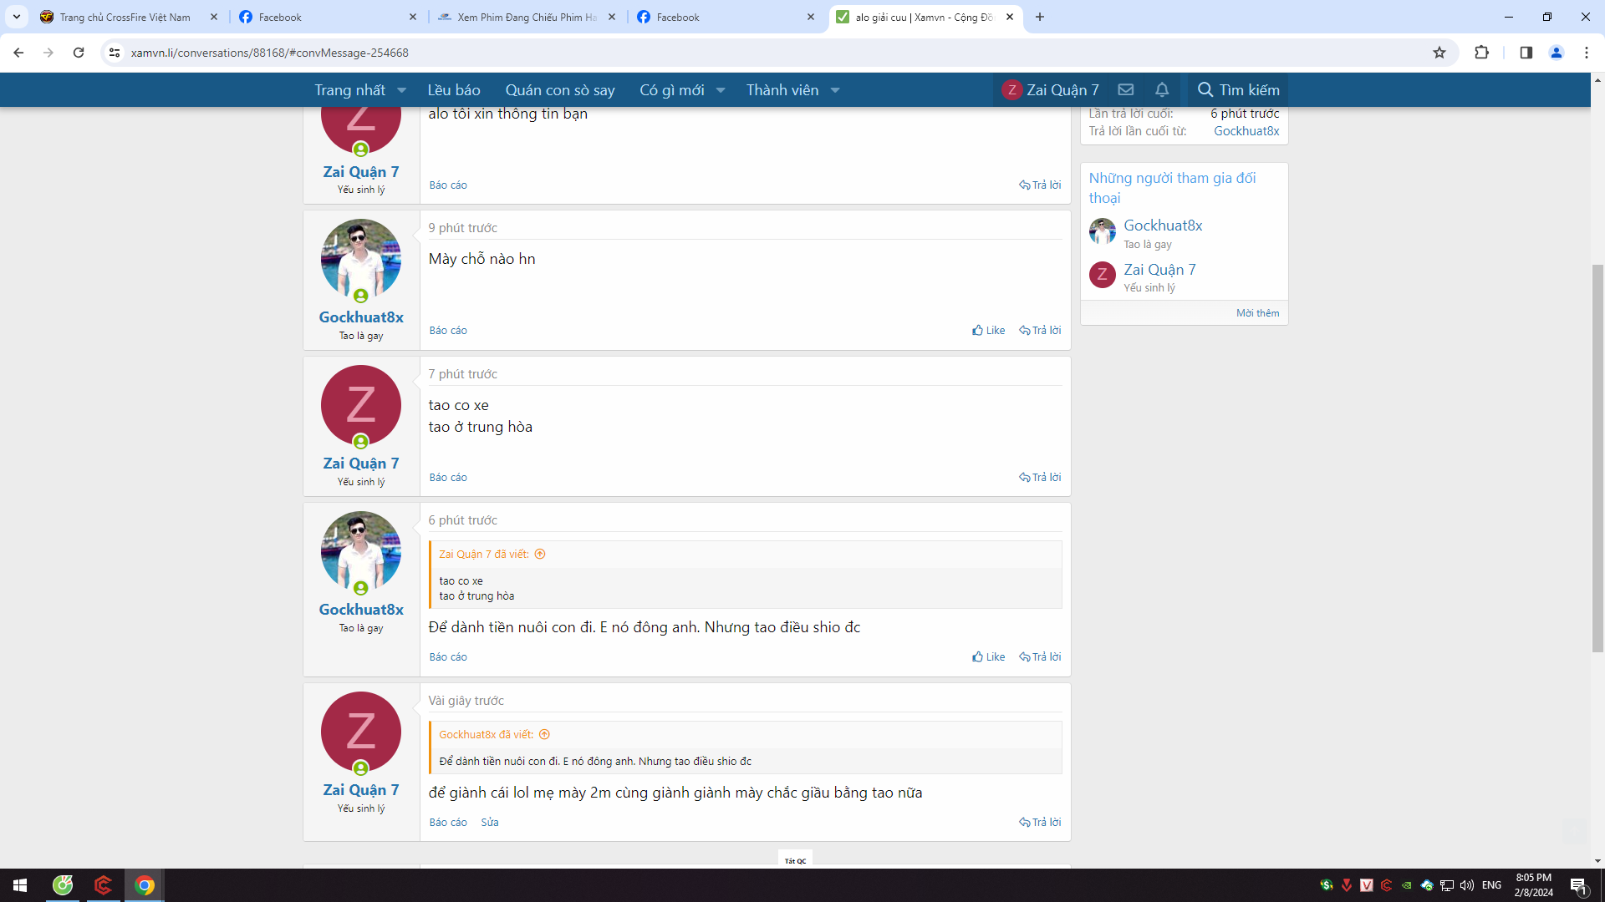
Task: Open the Zai Quận 7 account menu
Action: (1051, 90)
